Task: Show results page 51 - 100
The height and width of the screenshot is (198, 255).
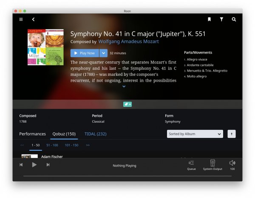Action: 52,145
